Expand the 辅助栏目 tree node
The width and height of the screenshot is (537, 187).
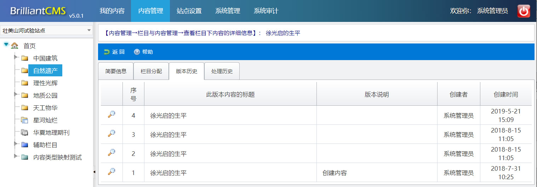[x=16, y=144]
